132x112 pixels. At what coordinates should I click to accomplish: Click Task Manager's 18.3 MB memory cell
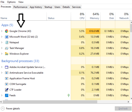[x=93, y=48]
